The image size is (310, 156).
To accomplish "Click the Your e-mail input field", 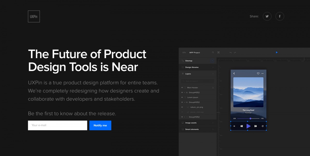I will point(57,125).
